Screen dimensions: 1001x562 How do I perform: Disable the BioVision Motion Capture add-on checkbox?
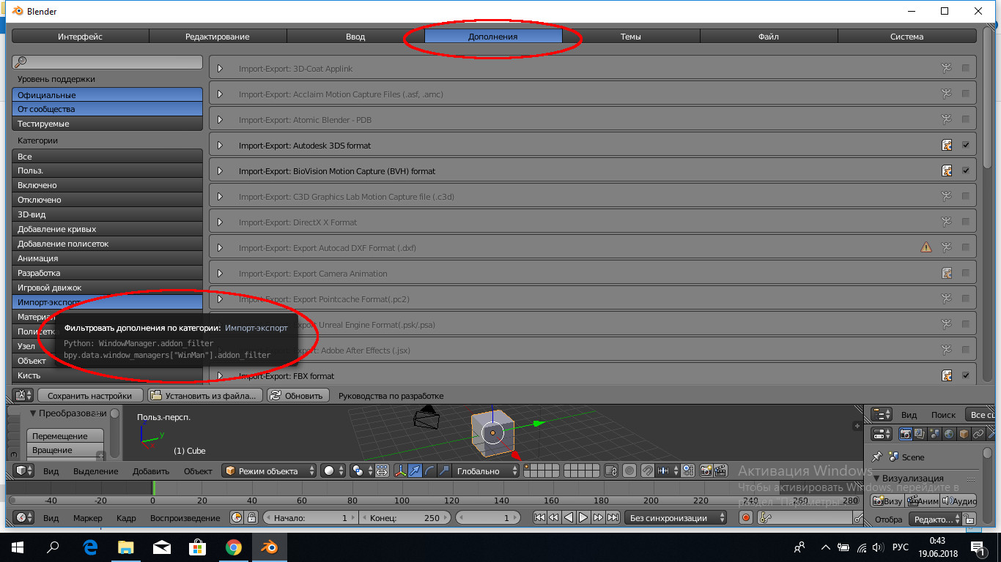click(966, 171)
